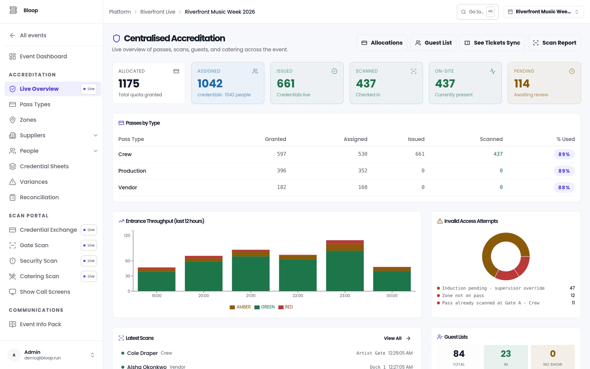
Task: Click the Bloop logo icon
Action: click(13, 10)
